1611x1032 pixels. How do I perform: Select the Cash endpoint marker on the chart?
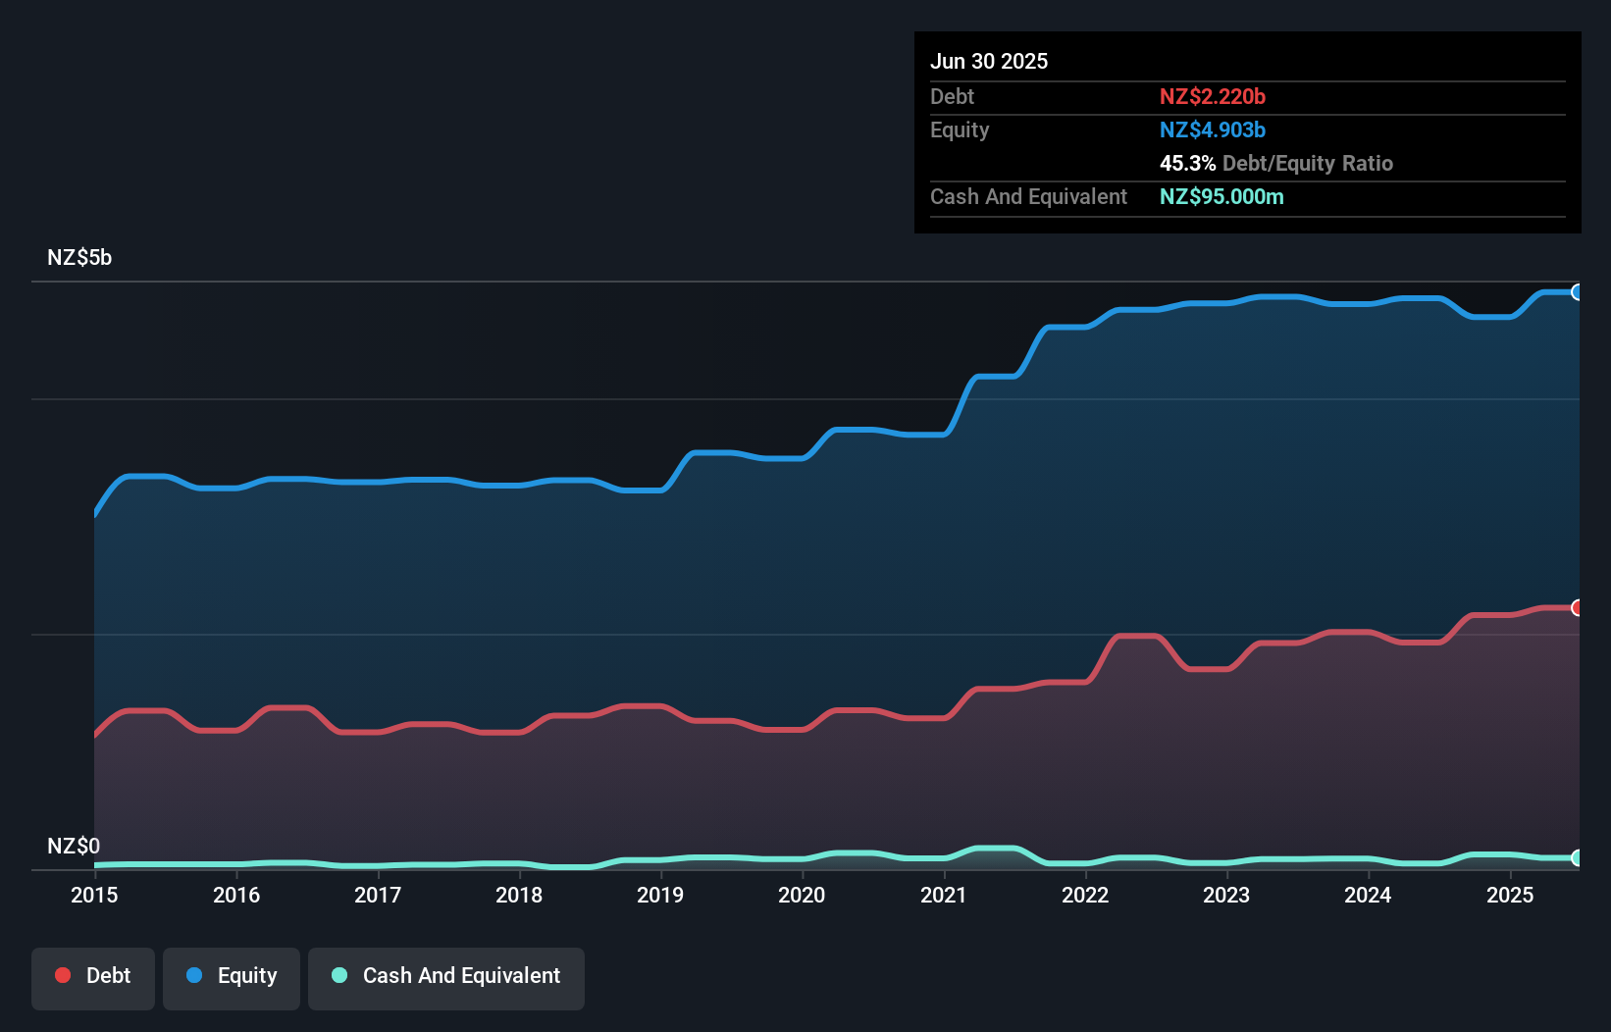click(x=1577, y=857)
